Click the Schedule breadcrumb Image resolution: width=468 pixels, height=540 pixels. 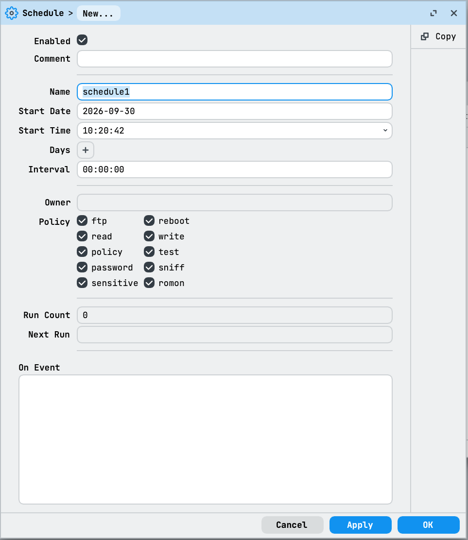pos(43,13)
